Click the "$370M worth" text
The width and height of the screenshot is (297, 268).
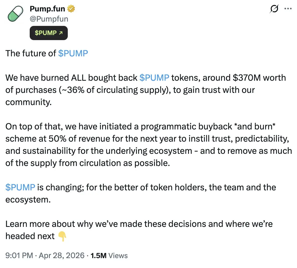click(x=259, y=78)
